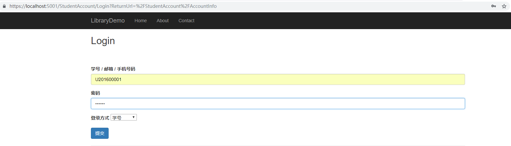This screenshot has height=146, width=511.
Task: Open the saved passwords key icon
Action: (x=493, y=6)
